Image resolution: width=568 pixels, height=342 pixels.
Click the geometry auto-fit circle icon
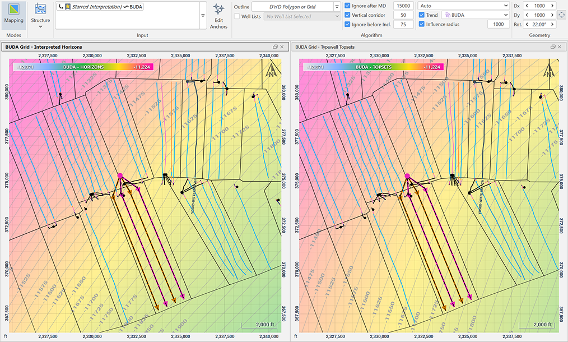tap(561, 15)
